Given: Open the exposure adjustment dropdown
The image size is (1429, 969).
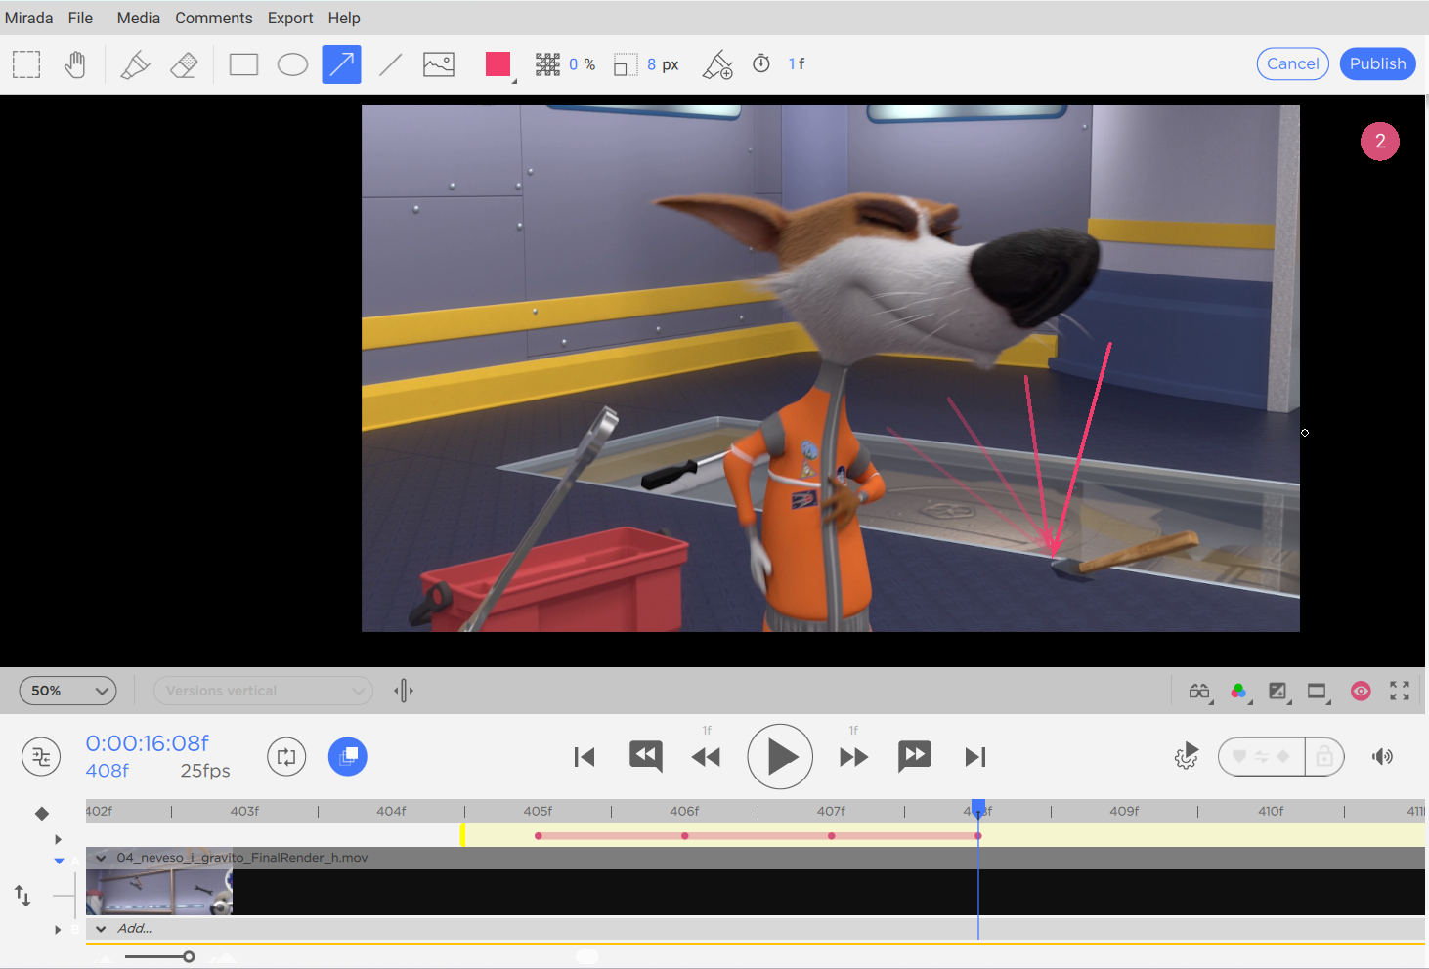Looking at the screenshot, I should [1277, 691].
